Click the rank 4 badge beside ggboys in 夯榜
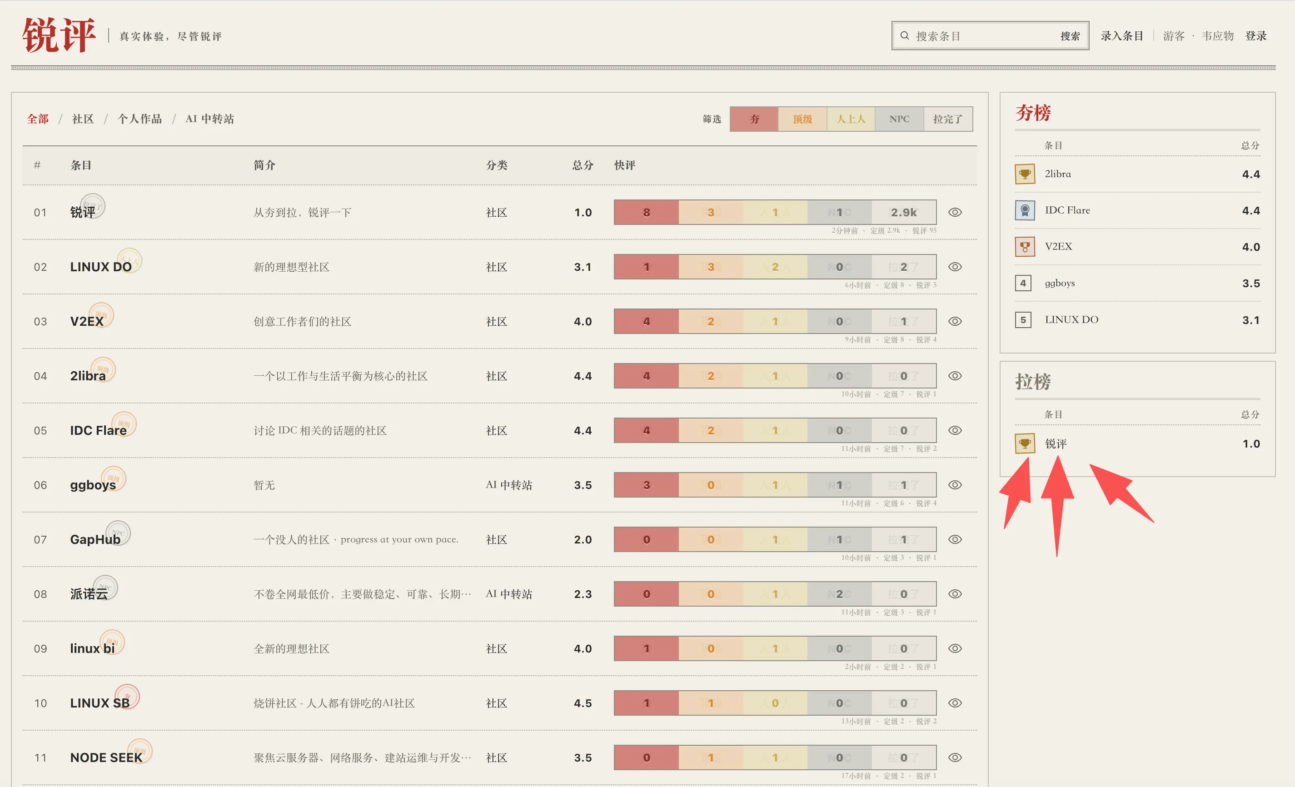This screenshot has height=787, width=1295. (x=1023, y=283)
